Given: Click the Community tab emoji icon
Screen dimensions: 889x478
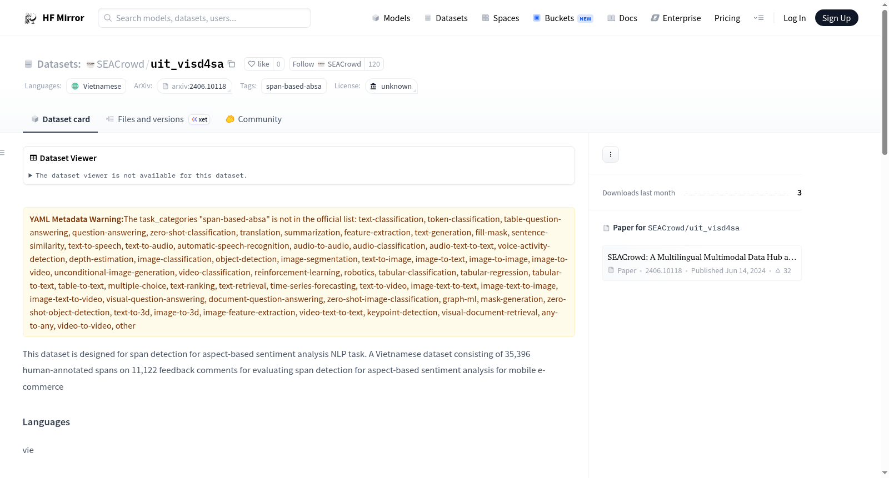Looking at the screenshot, I should pyautogui.click(x=230, y=119).
